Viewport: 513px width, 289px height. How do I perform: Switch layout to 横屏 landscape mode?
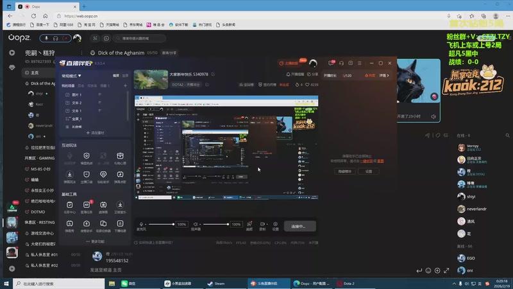click(116, 75)
